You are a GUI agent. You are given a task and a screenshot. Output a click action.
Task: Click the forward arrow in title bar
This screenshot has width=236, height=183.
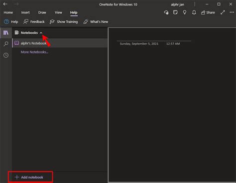tap(16, 4)
